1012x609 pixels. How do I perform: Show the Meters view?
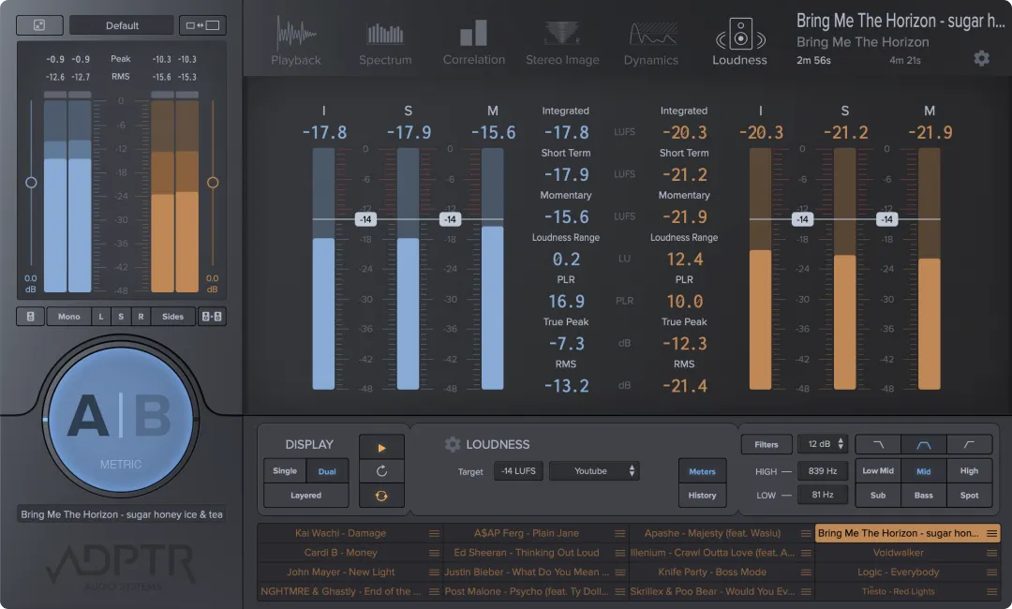[x=702, y=471]
